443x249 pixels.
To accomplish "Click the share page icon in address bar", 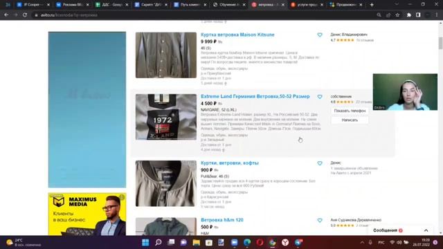I will (388, 15).
